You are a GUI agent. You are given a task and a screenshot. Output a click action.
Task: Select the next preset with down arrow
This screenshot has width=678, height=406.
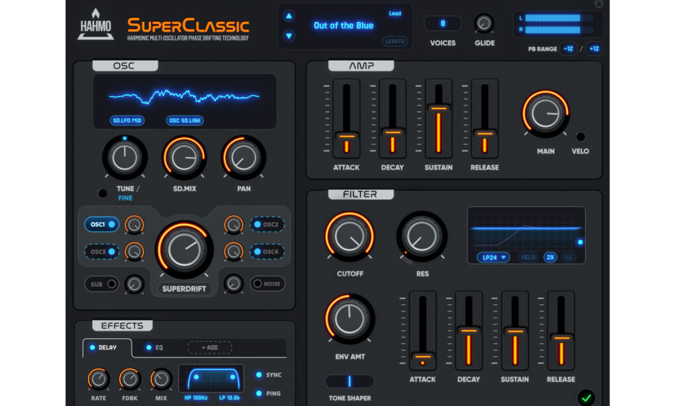(x=289, y=36)
